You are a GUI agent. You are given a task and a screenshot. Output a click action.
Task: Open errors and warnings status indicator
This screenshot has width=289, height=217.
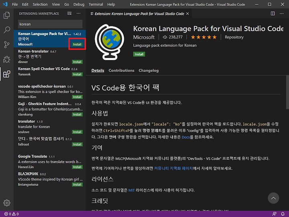click(11, 214)
